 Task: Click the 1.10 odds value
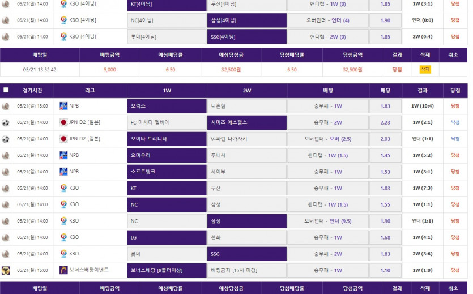point(385,270)
